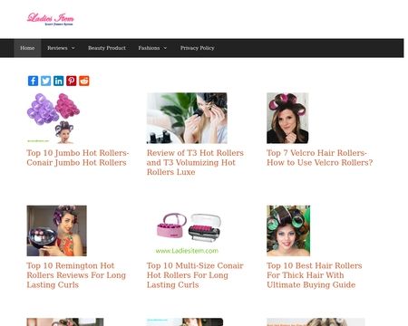Pin this page on Pinterest
This screenshot has height=326, width=408.
[x=72, y=81]
